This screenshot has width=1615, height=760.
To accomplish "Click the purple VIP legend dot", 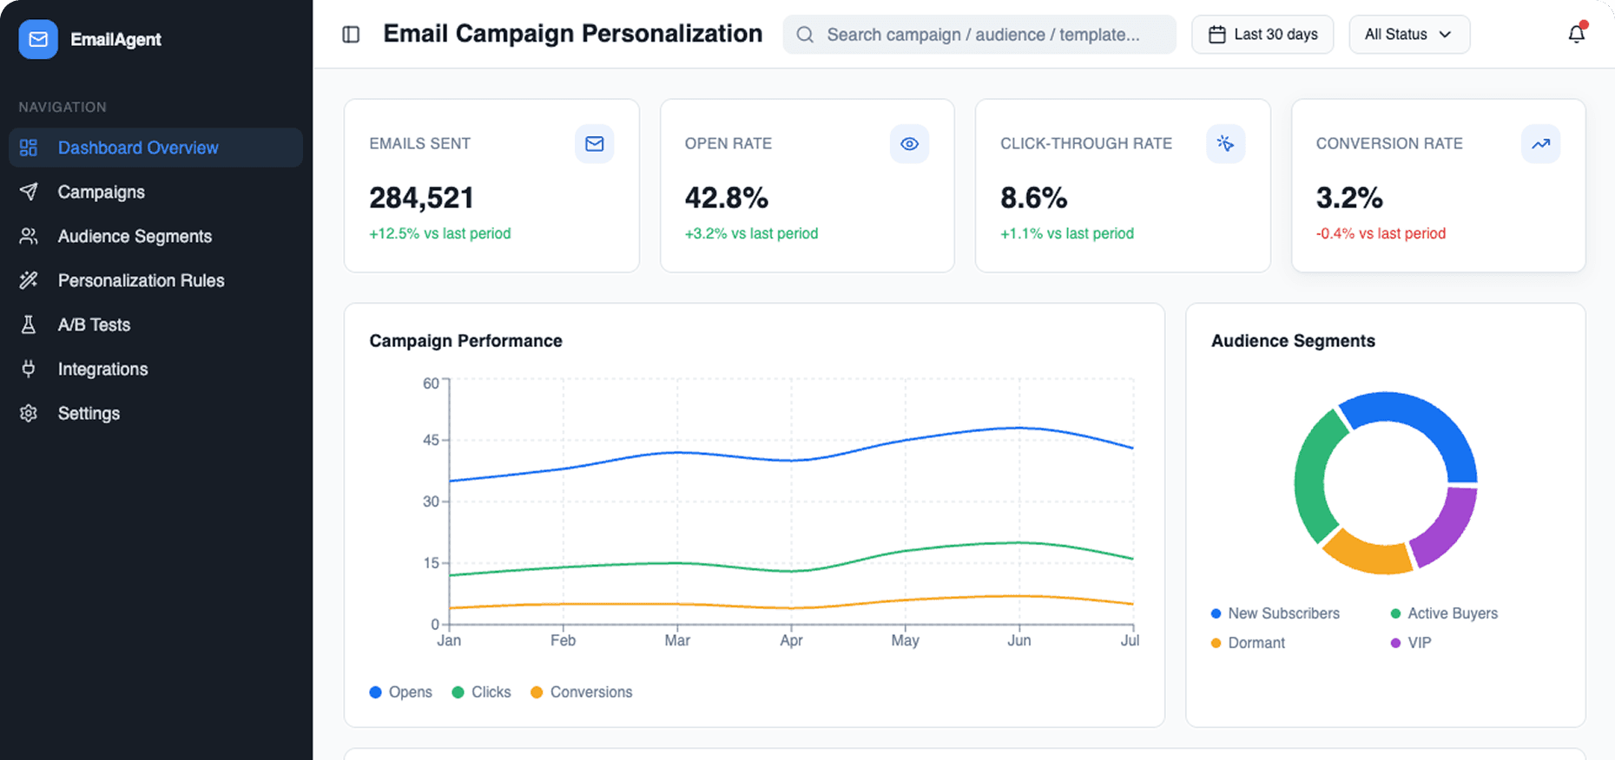I will click(x=1394, y=642).
